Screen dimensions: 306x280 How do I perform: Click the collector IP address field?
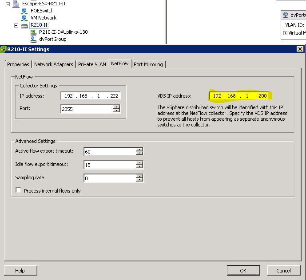click(x=91, y=96)
